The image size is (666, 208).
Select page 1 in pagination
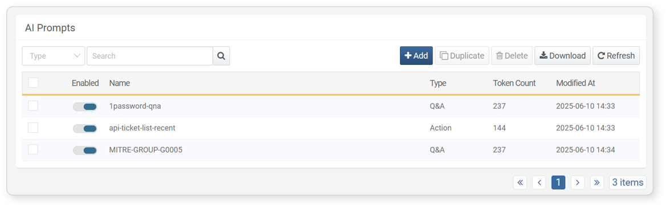coord(558,182)
